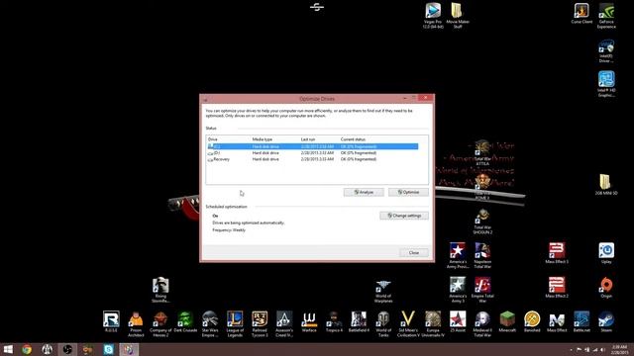Select the highlighted (C:) drive row
This screenshot has height=356, width=634.
pyautogui.click(x=313, y=146)
